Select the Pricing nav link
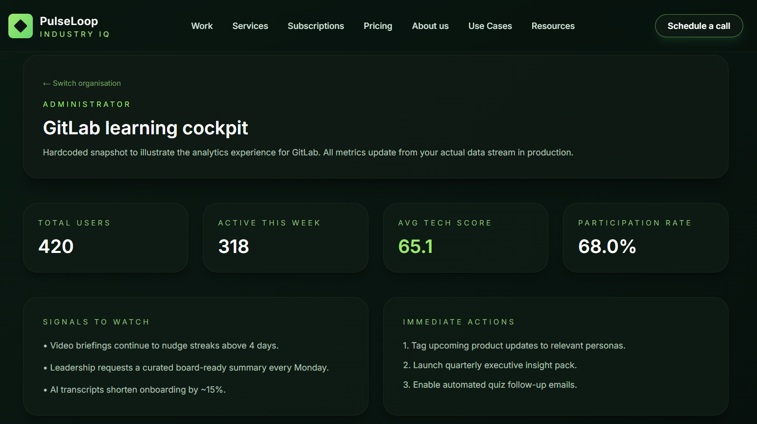The width and height of the screenshot is (757, 424). pyautogui.click(x=378, y=26)
